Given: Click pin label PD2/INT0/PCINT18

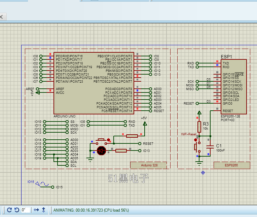Looking at the screenshot, I should point(69,63).
